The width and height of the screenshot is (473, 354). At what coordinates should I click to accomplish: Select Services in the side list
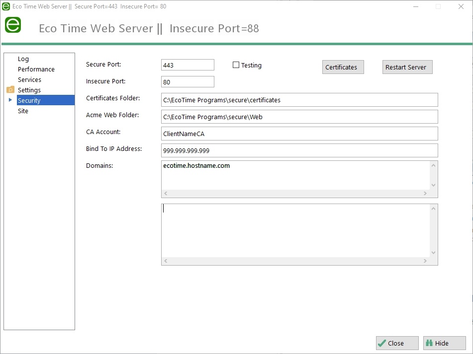click(x=29, y=80)
